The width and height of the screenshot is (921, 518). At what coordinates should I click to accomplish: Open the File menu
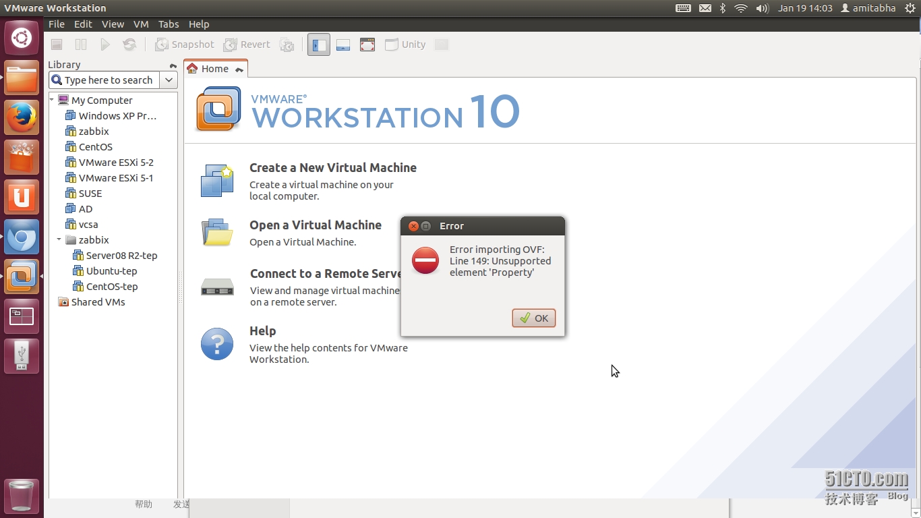(x=57, y=24)
